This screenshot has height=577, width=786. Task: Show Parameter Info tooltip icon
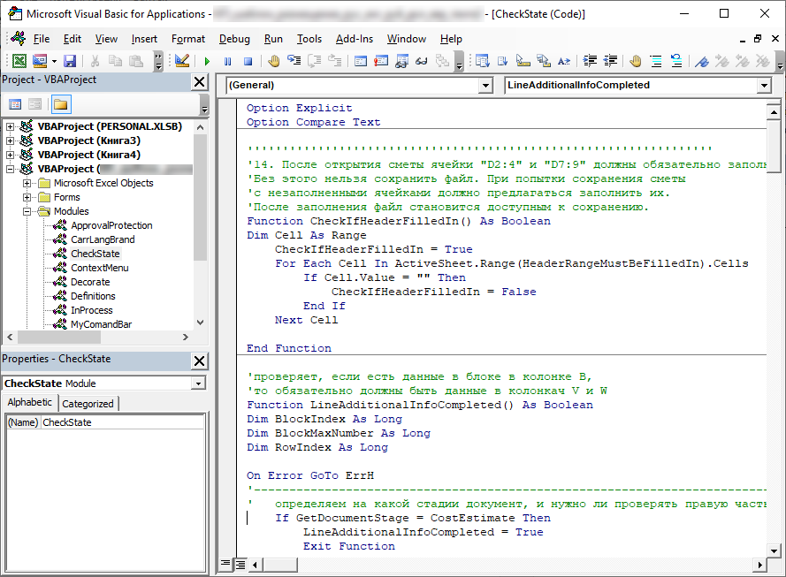point(544,61)
